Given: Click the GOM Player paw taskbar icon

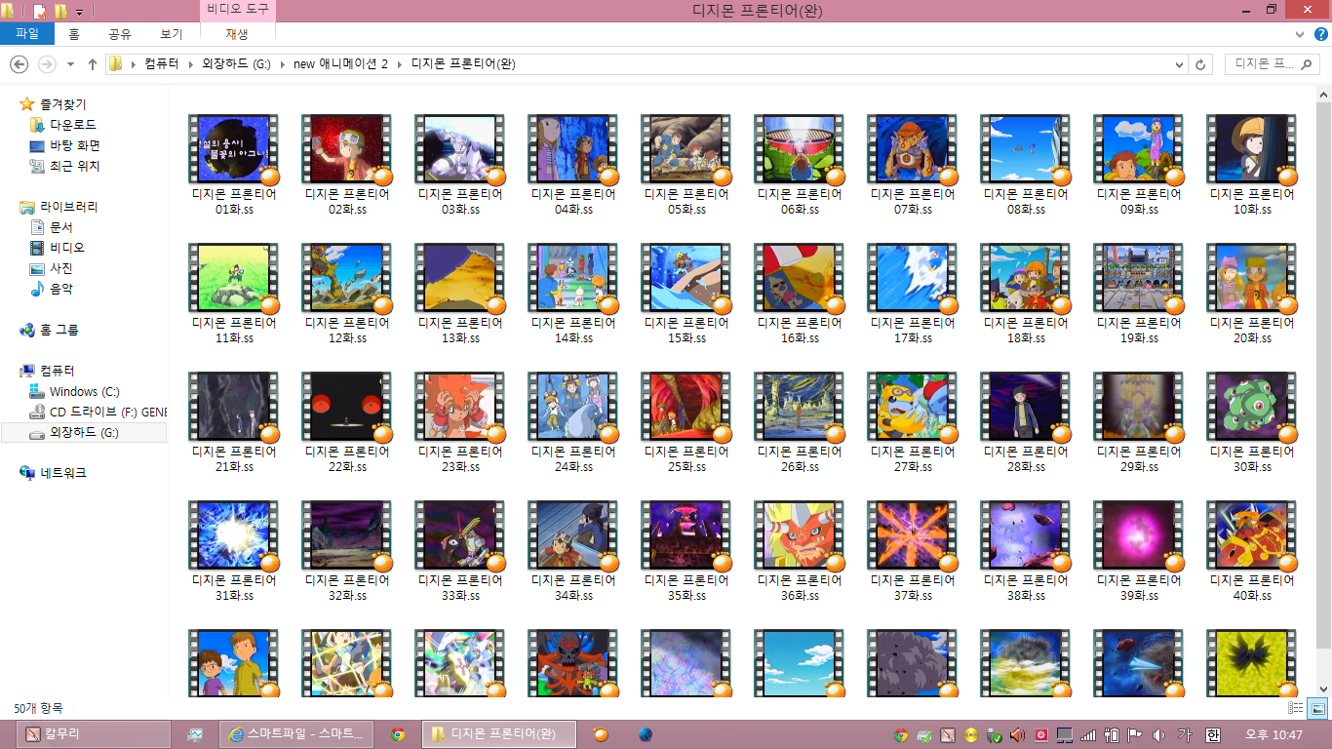Looking at the screenshot, I should [602, 734].
